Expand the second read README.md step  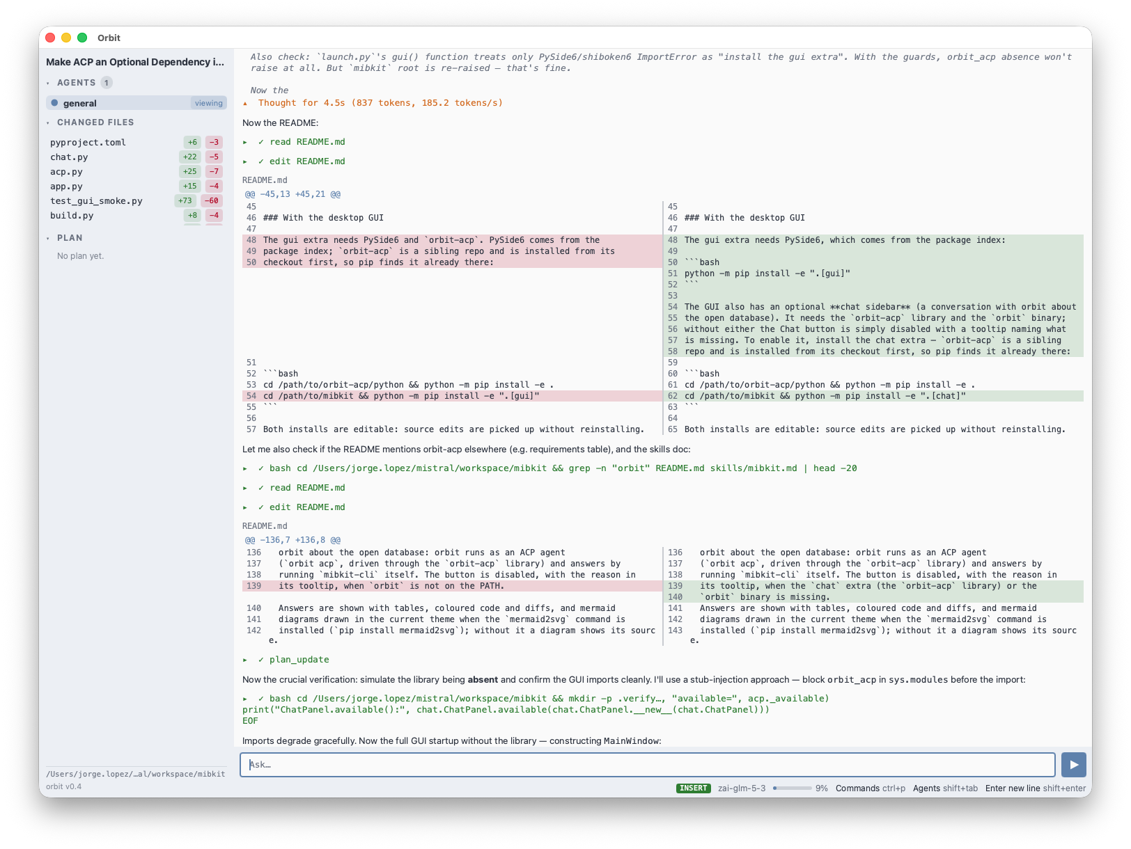pos(245,488)
